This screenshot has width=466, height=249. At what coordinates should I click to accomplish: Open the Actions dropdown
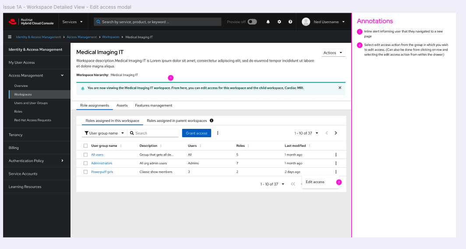333,53
